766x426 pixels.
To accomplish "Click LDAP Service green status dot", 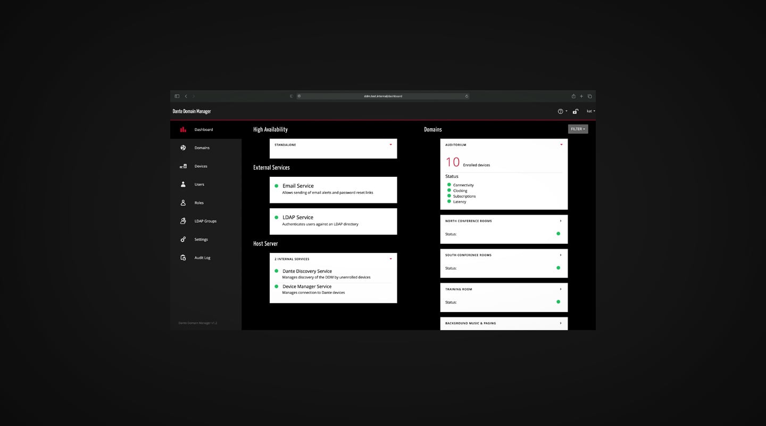I will (277, 217).
